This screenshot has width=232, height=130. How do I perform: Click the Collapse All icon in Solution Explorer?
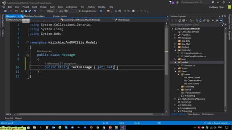204,21
